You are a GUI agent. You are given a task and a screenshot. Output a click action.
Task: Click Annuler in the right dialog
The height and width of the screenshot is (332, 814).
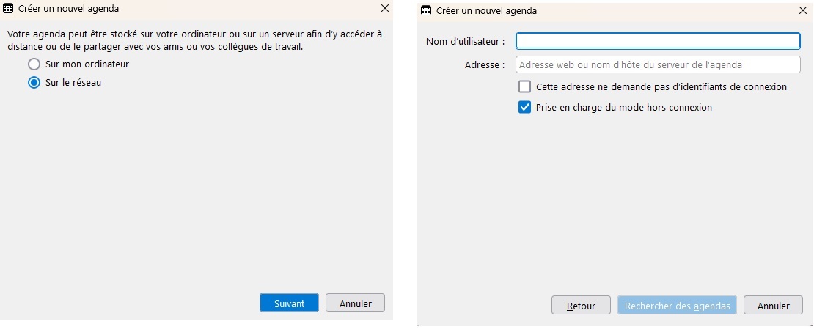tap(773, 306)
